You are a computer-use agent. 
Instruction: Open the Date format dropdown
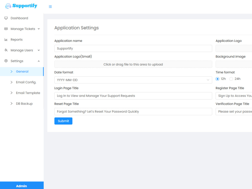pos(133,80)
